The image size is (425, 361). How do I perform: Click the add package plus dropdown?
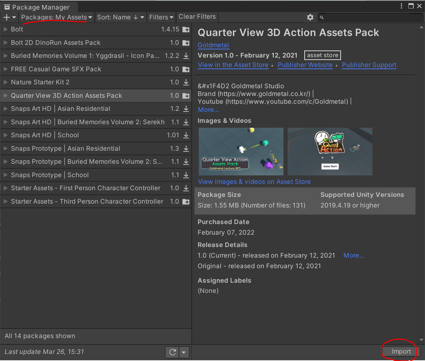click(x=10, y=17)
